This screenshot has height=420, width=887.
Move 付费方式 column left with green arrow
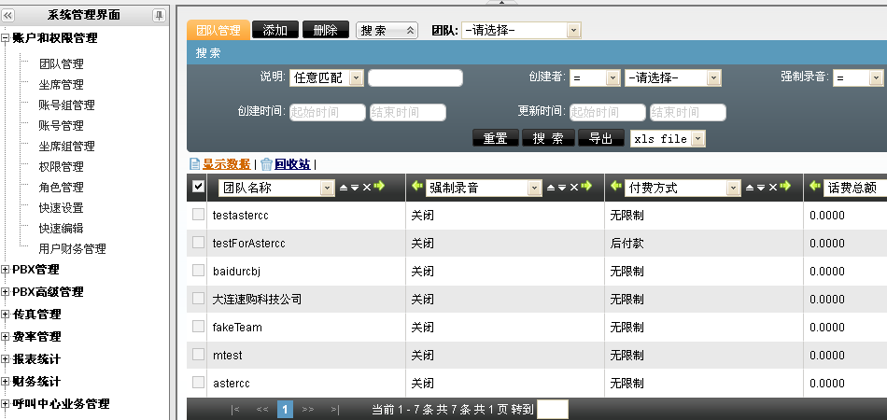615,187
